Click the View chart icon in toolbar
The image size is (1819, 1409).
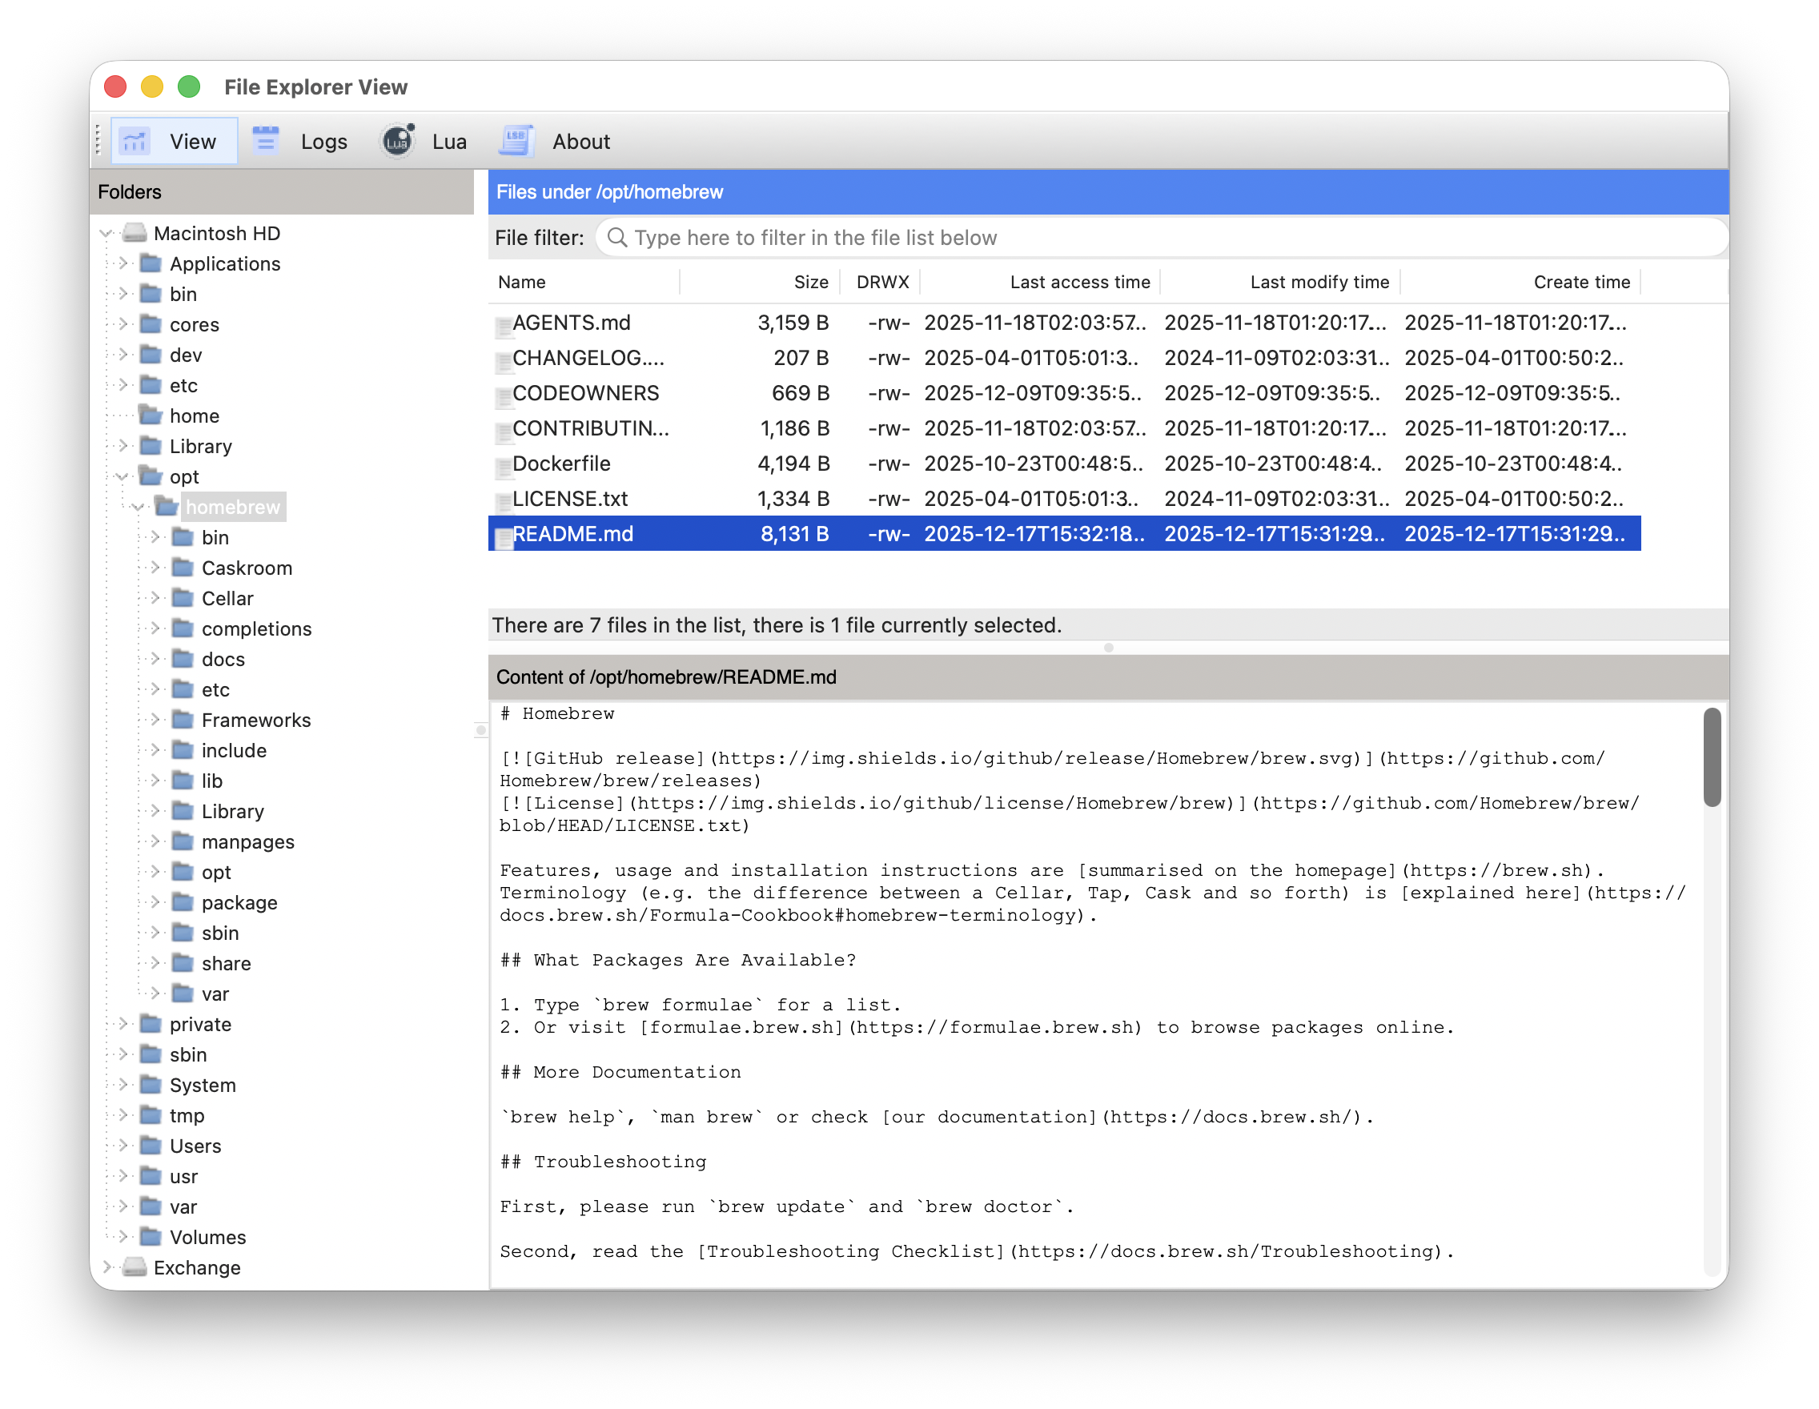coord(134,141)
